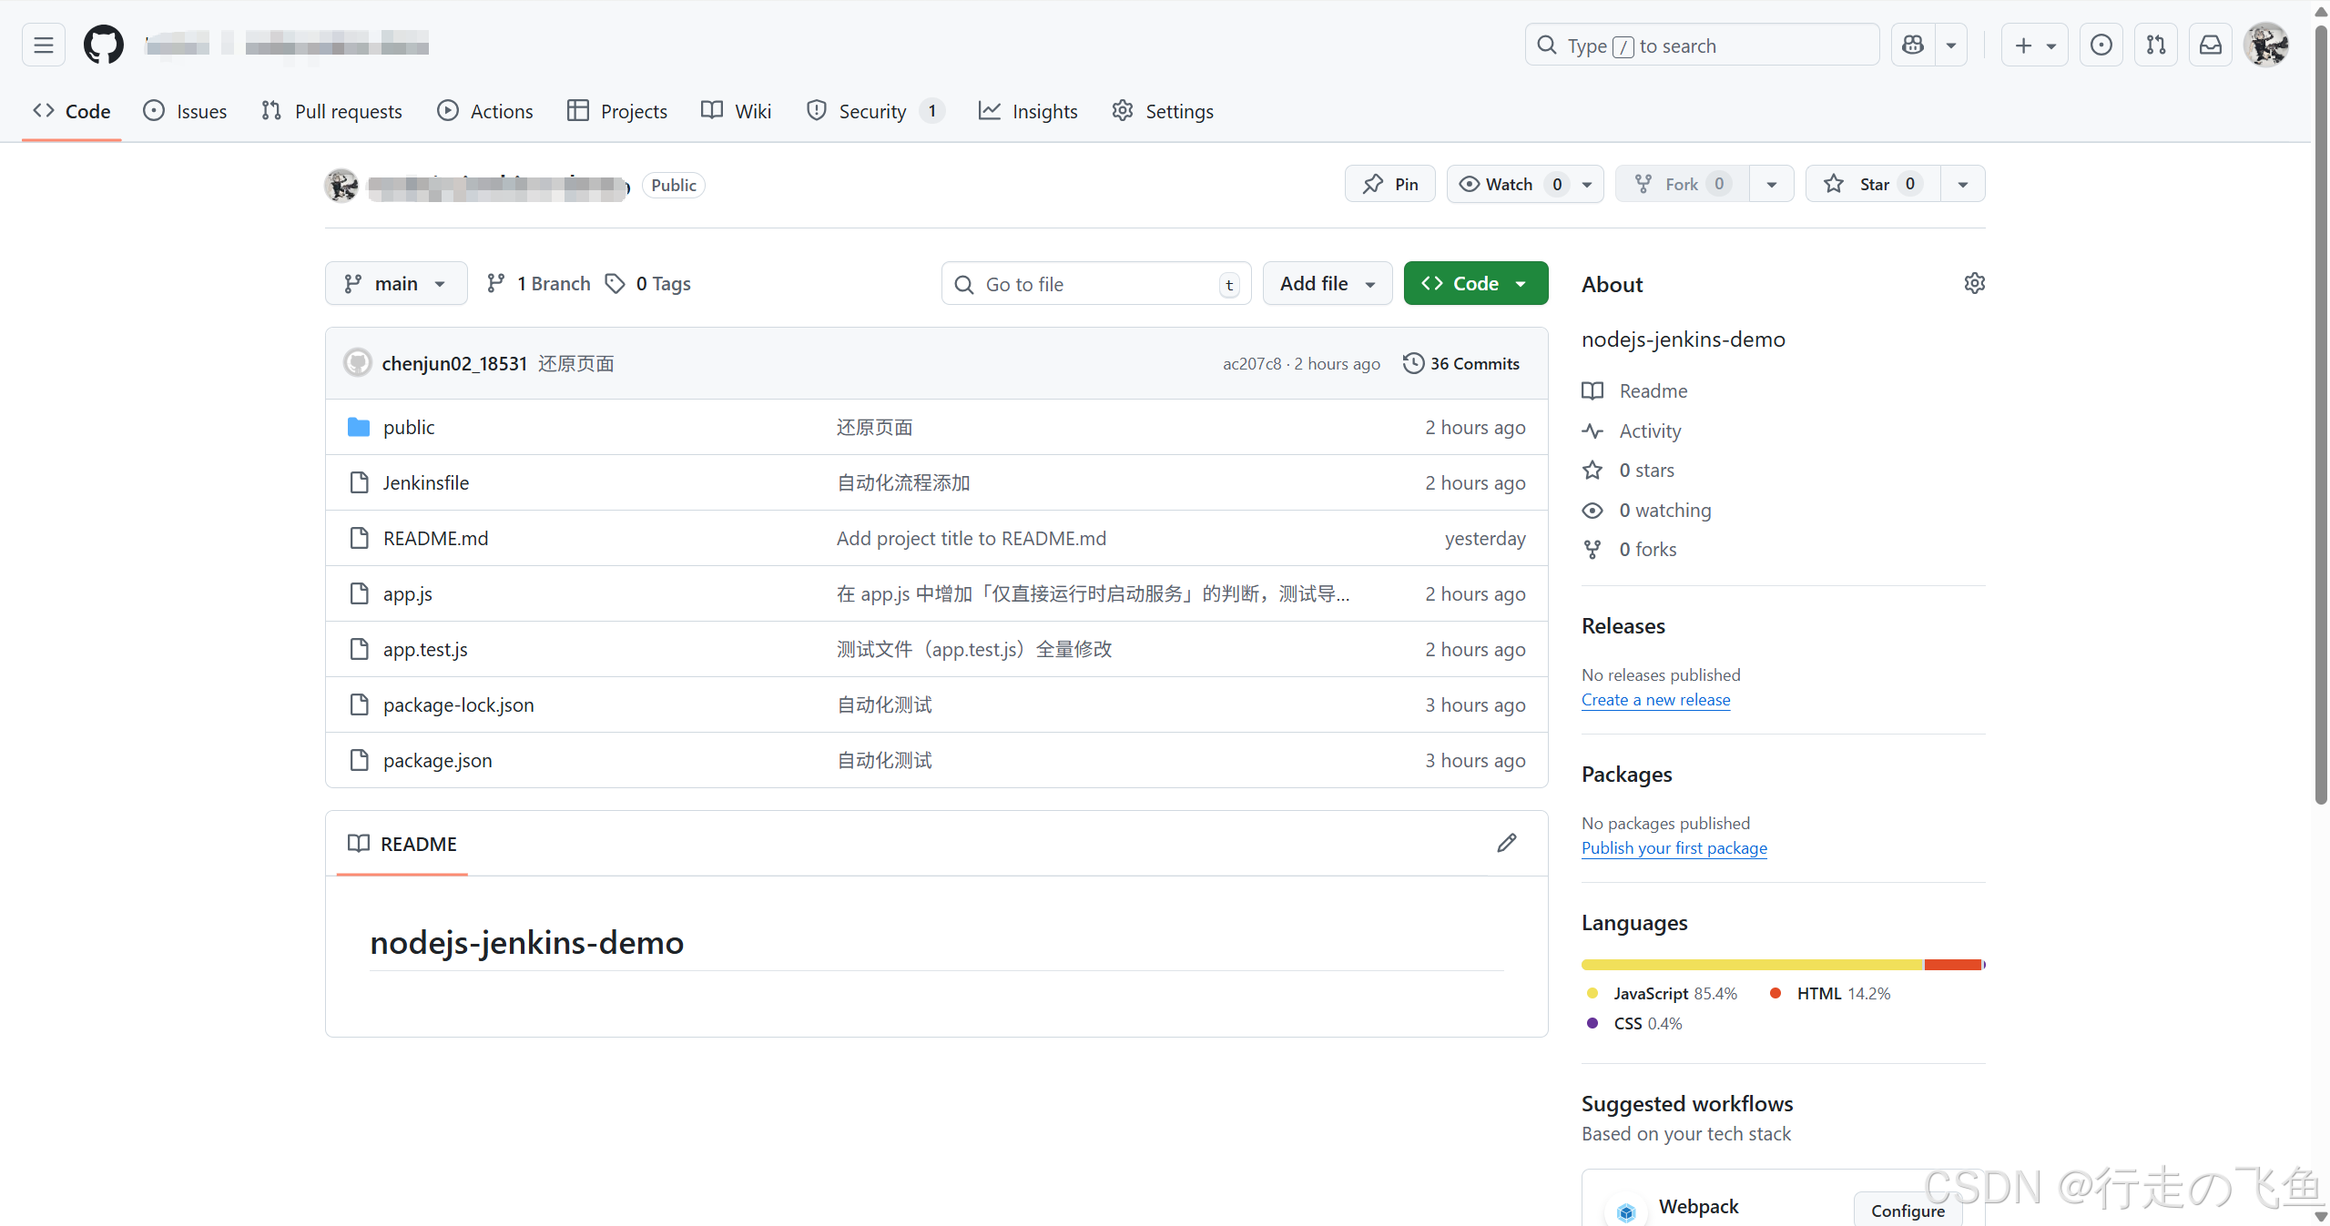Click the repository owner avatar
The height and width of the screenshot is (1226, 2330).
[341, 185]
